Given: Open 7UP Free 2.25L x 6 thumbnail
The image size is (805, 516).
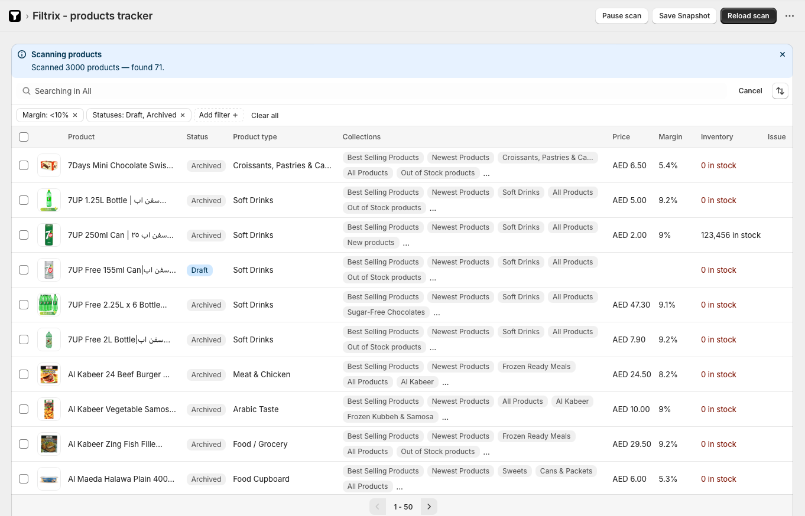Looking at the screenshot, I should point(49,305).
